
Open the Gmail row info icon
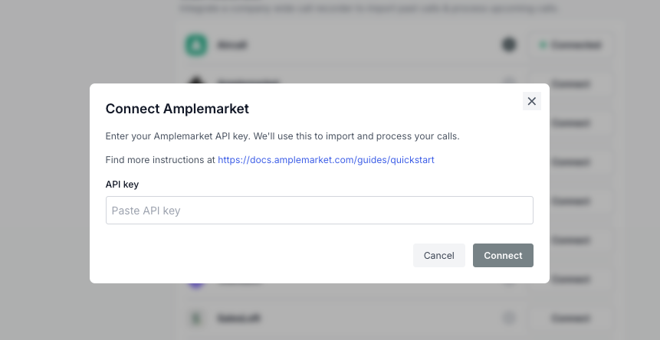(509, 44)
